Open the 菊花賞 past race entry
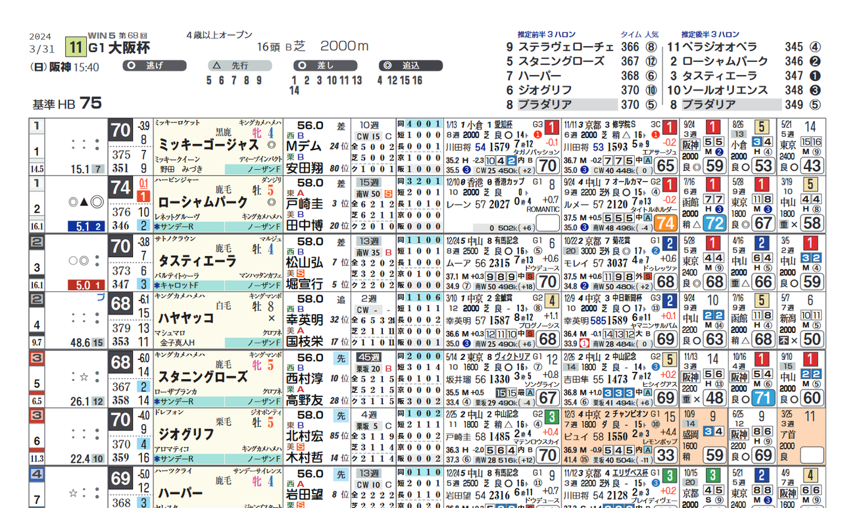The width and height of the screenshot is (842, 508). point(622,240)
